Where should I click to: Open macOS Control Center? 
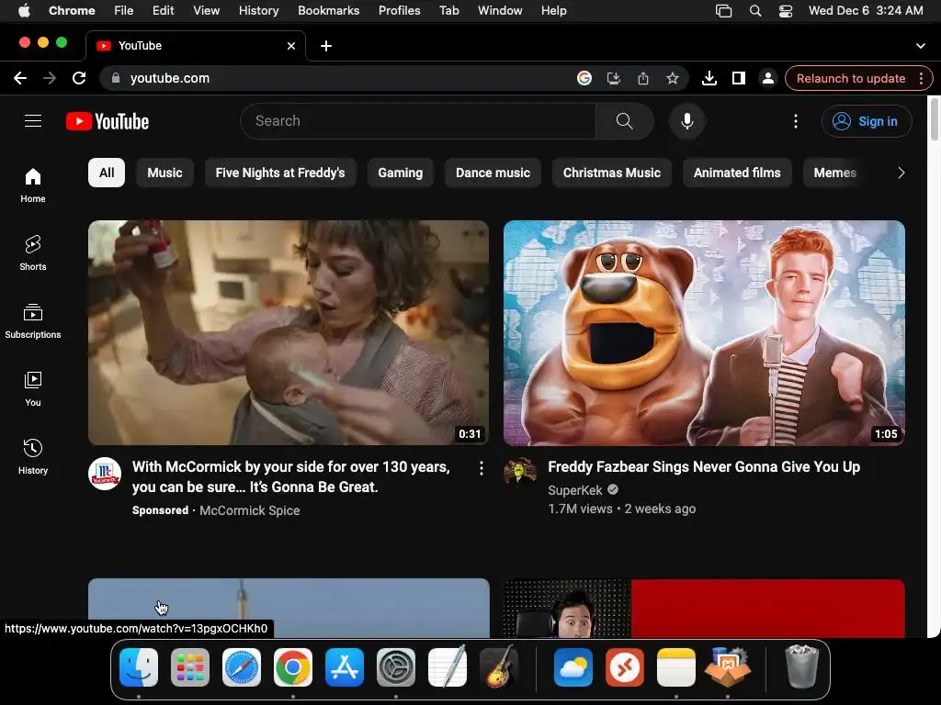pos(785,11)
